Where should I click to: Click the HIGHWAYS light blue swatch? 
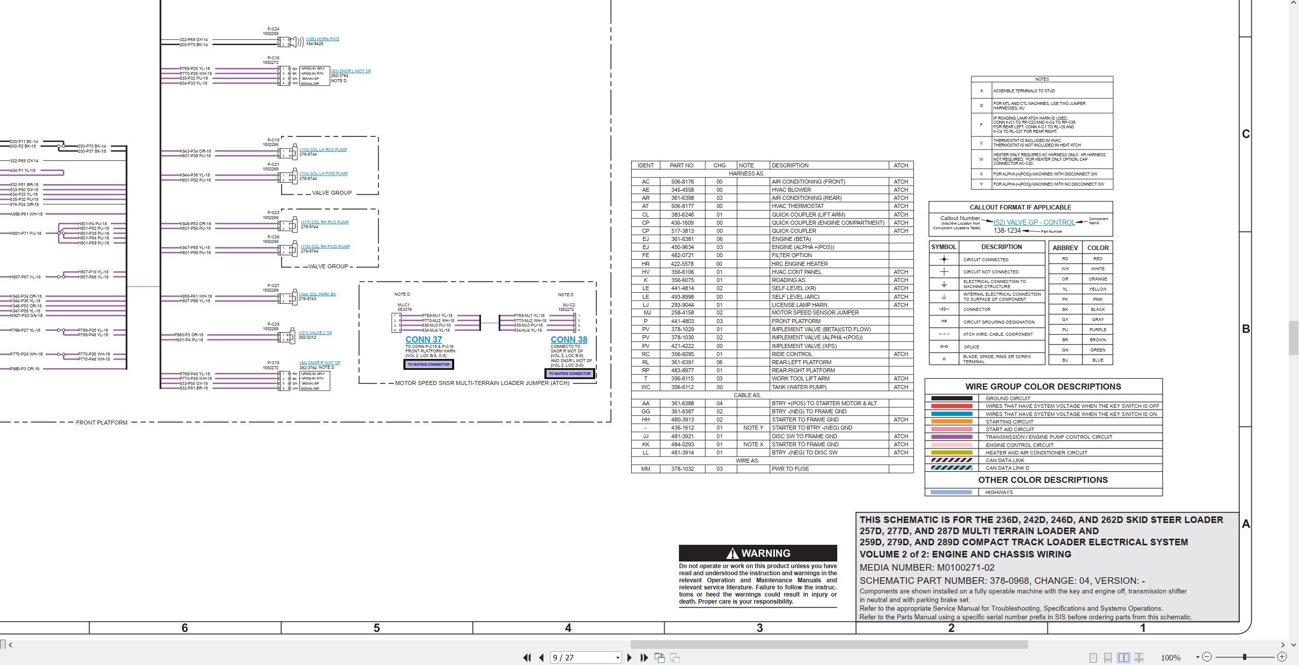pyautogui.click(x=951, y=492)
